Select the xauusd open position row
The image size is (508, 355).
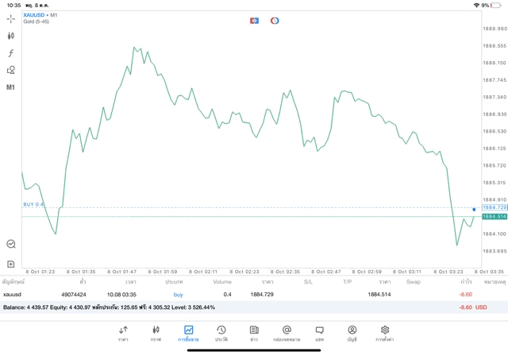[x=238, y=295]
